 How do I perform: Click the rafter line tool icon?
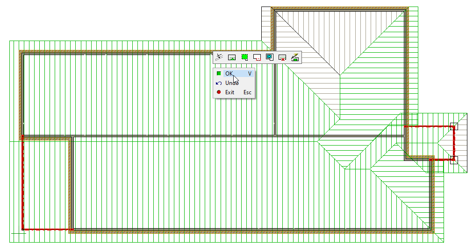219,57
